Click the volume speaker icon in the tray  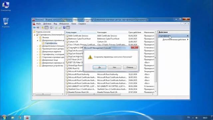197,118
